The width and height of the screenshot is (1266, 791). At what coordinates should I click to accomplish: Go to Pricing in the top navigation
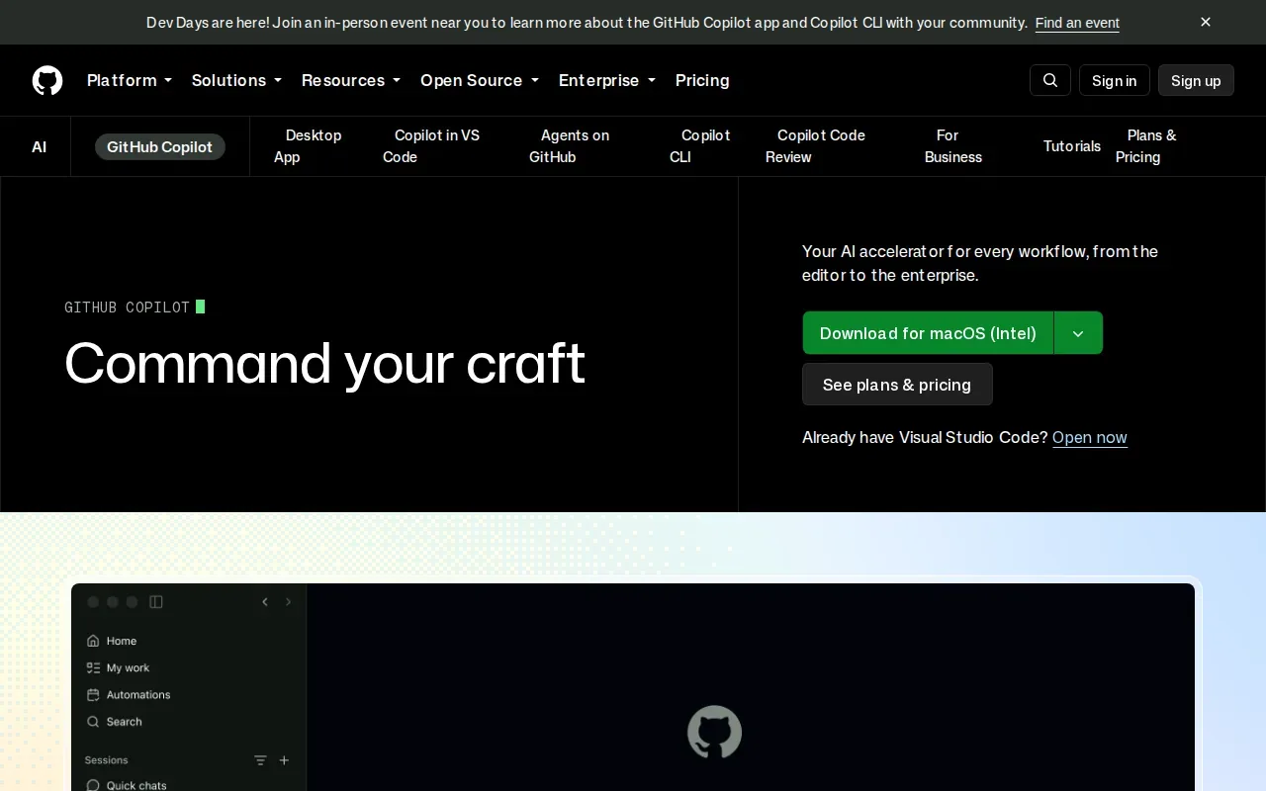pyautogui.click(x=702, y=80)
